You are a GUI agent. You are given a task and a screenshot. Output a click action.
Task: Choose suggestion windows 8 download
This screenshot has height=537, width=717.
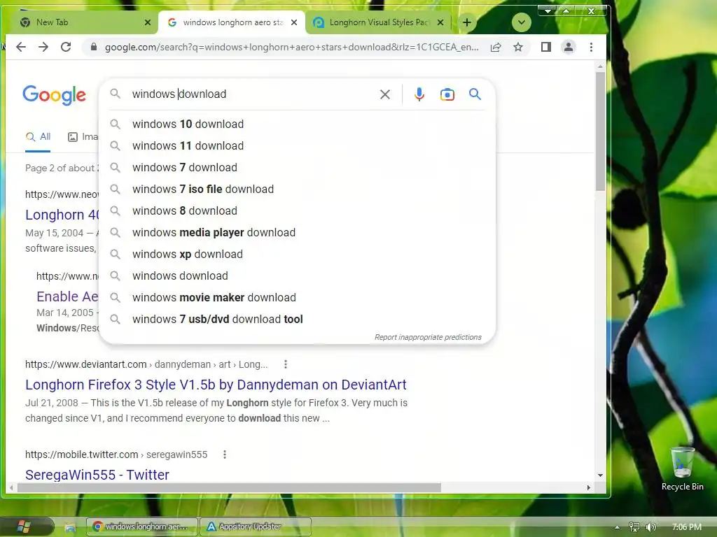(297, 211)
